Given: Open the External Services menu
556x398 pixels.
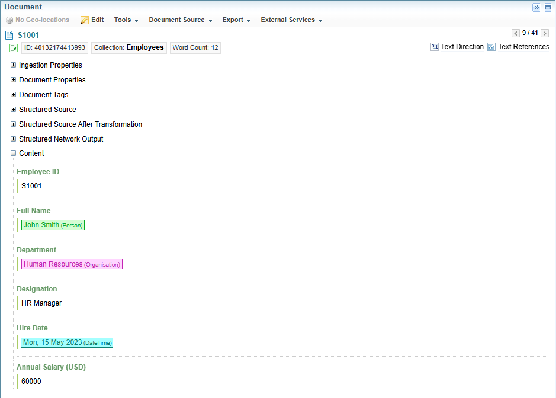Looking at the screenshot, I should (x=291, y=20).
